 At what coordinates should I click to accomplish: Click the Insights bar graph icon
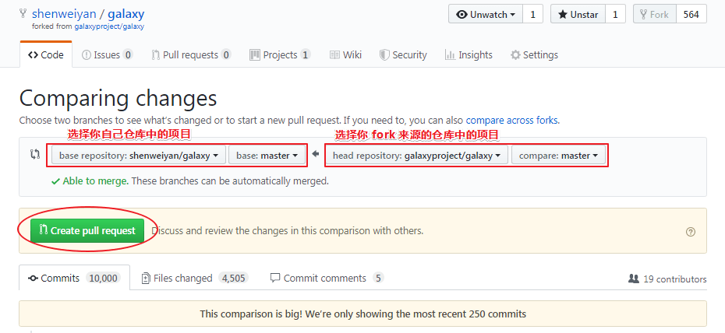click(450, 55)
